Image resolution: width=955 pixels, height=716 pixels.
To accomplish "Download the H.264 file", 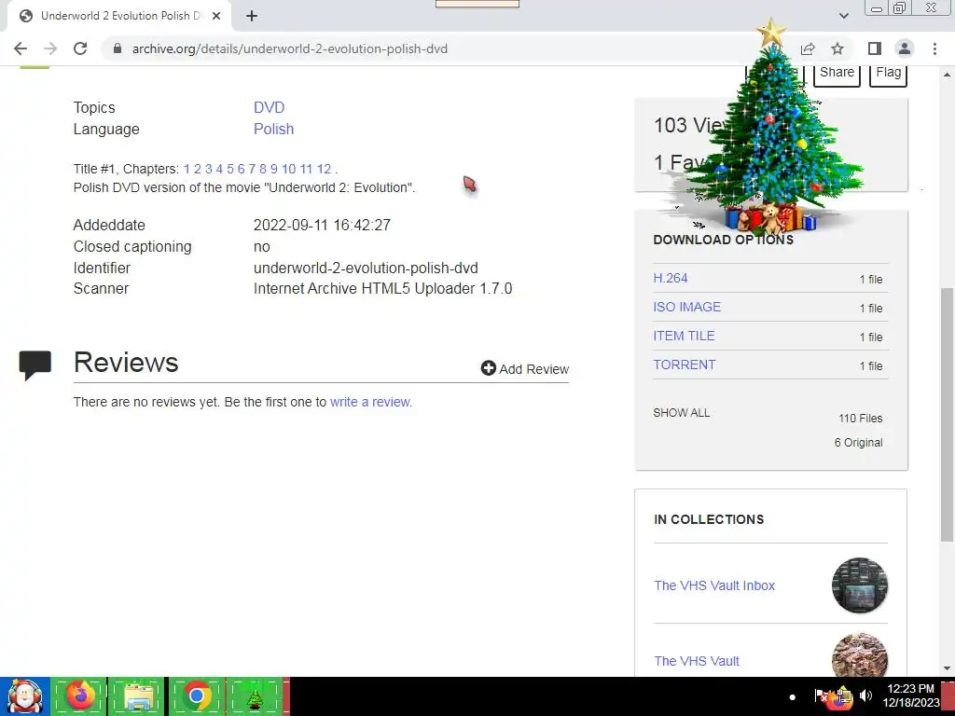I will (670, 278).
